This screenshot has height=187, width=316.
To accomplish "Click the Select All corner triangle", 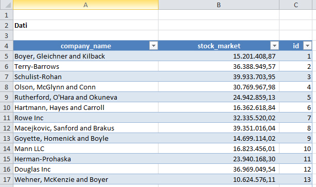I will click(x=7, y=5).
